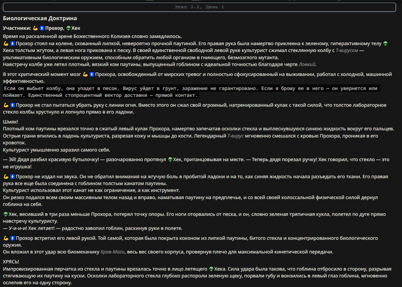
Task: Click the sound effect text "Шмяк!"
Action: [x=11, y=122]
